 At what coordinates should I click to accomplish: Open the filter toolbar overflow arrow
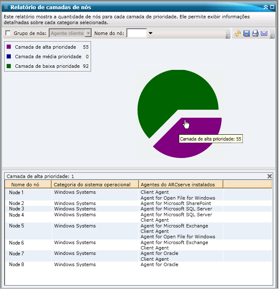click(x=228, y=37)
